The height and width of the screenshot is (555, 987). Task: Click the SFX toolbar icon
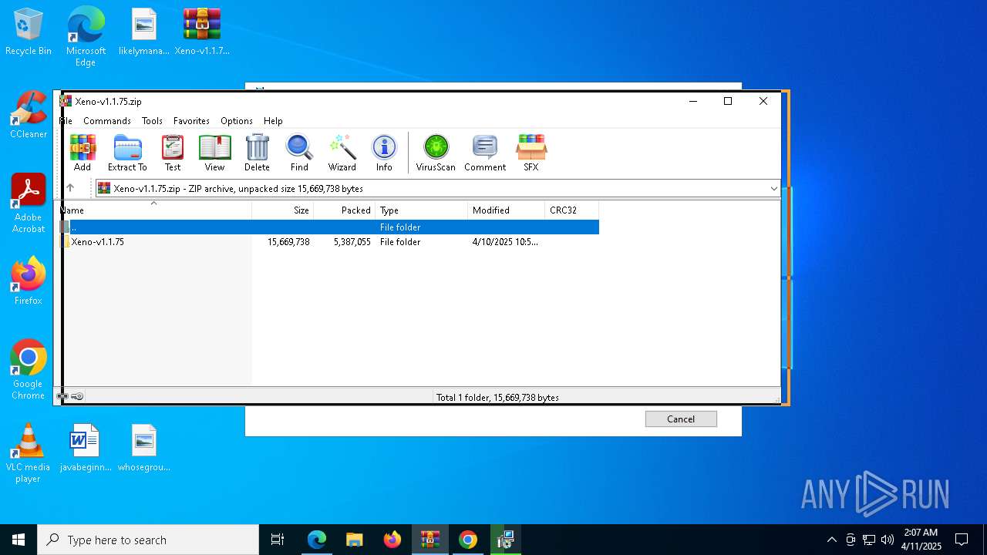click(531, 153)
